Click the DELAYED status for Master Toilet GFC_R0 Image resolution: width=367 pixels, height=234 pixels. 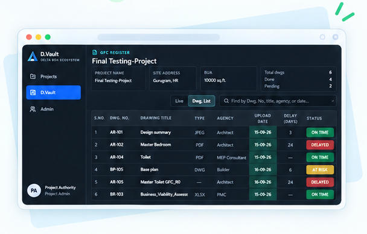coord(320,182)
